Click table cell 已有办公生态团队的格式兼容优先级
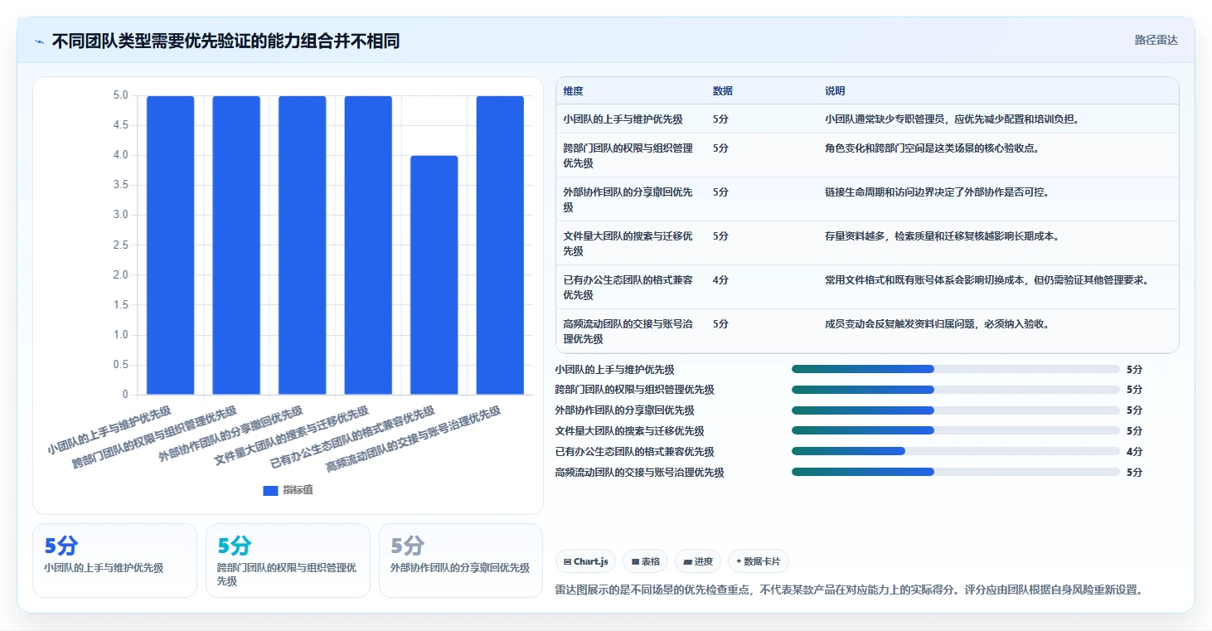Screen dimensions: 1212x631 [628, 288]
